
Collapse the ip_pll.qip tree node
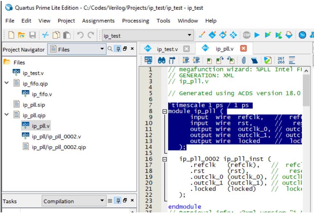(7, 114)
